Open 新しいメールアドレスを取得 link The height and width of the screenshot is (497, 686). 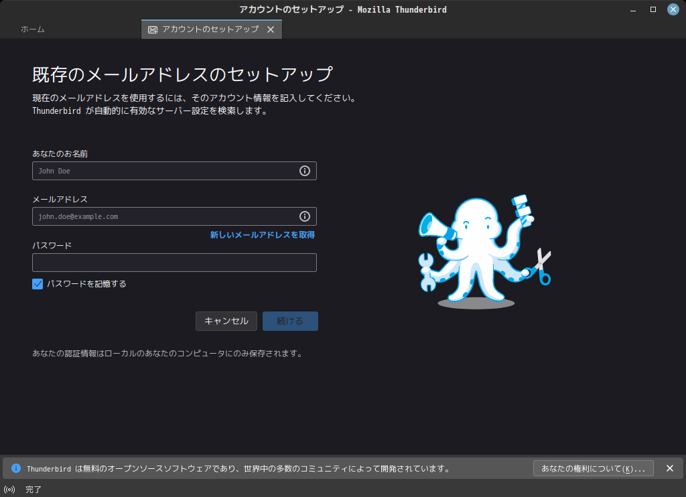point(262,235)
